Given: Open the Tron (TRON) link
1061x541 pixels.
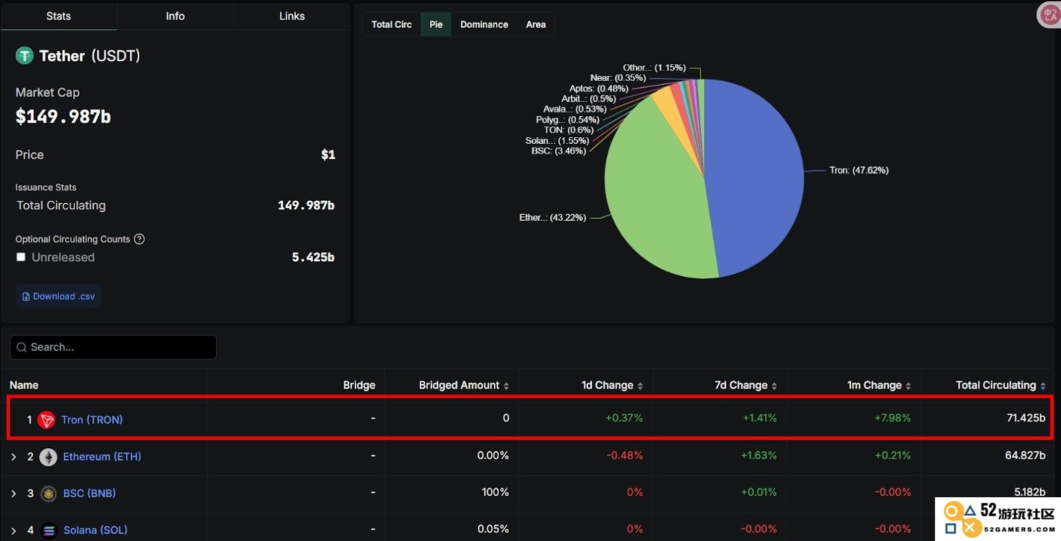Looking at the screenshot, I should pyautogui.click(x=92, y=420).
